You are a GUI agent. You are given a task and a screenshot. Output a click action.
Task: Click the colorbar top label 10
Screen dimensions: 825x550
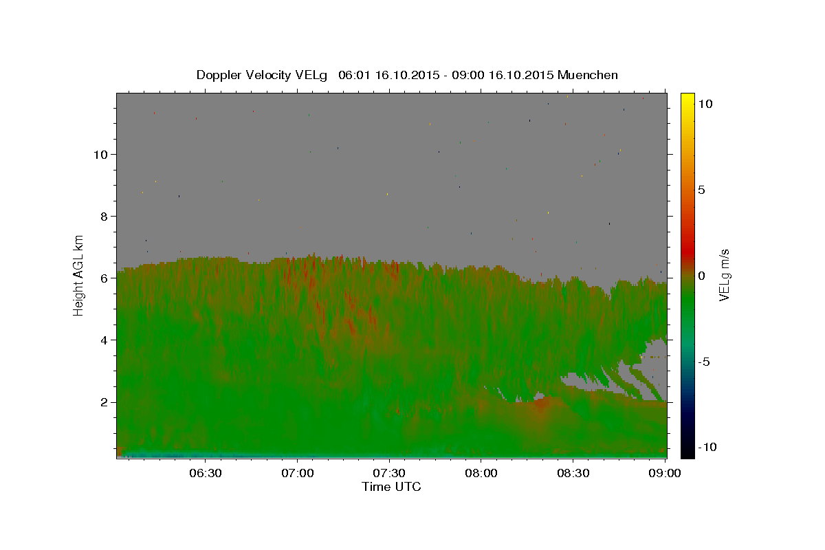coord(705,104)
